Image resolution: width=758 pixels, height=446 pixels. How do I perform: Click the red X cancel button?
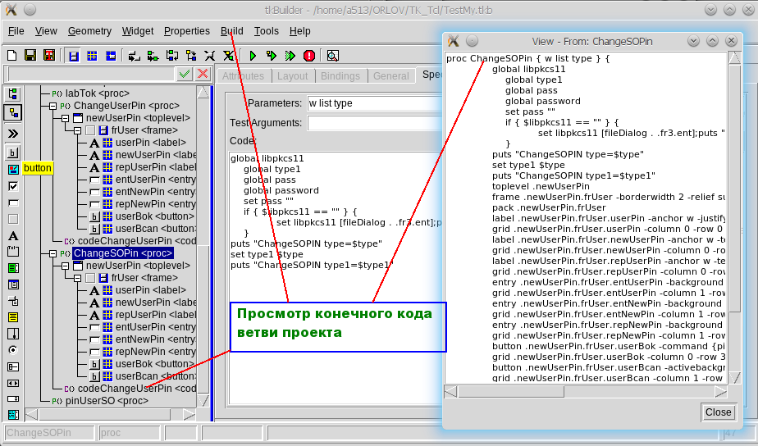203,74
